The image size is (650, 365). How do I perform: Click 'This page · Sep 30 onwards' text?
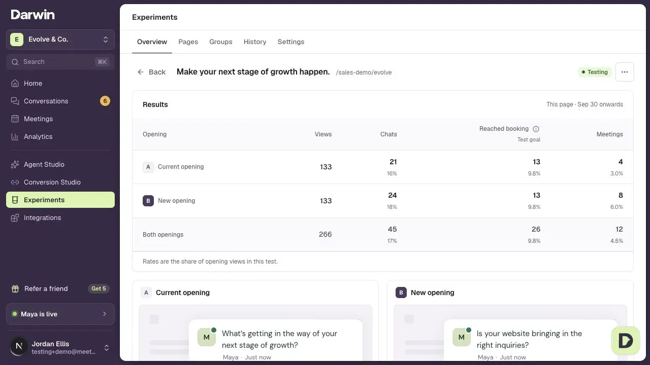click(x=584, y=104)
